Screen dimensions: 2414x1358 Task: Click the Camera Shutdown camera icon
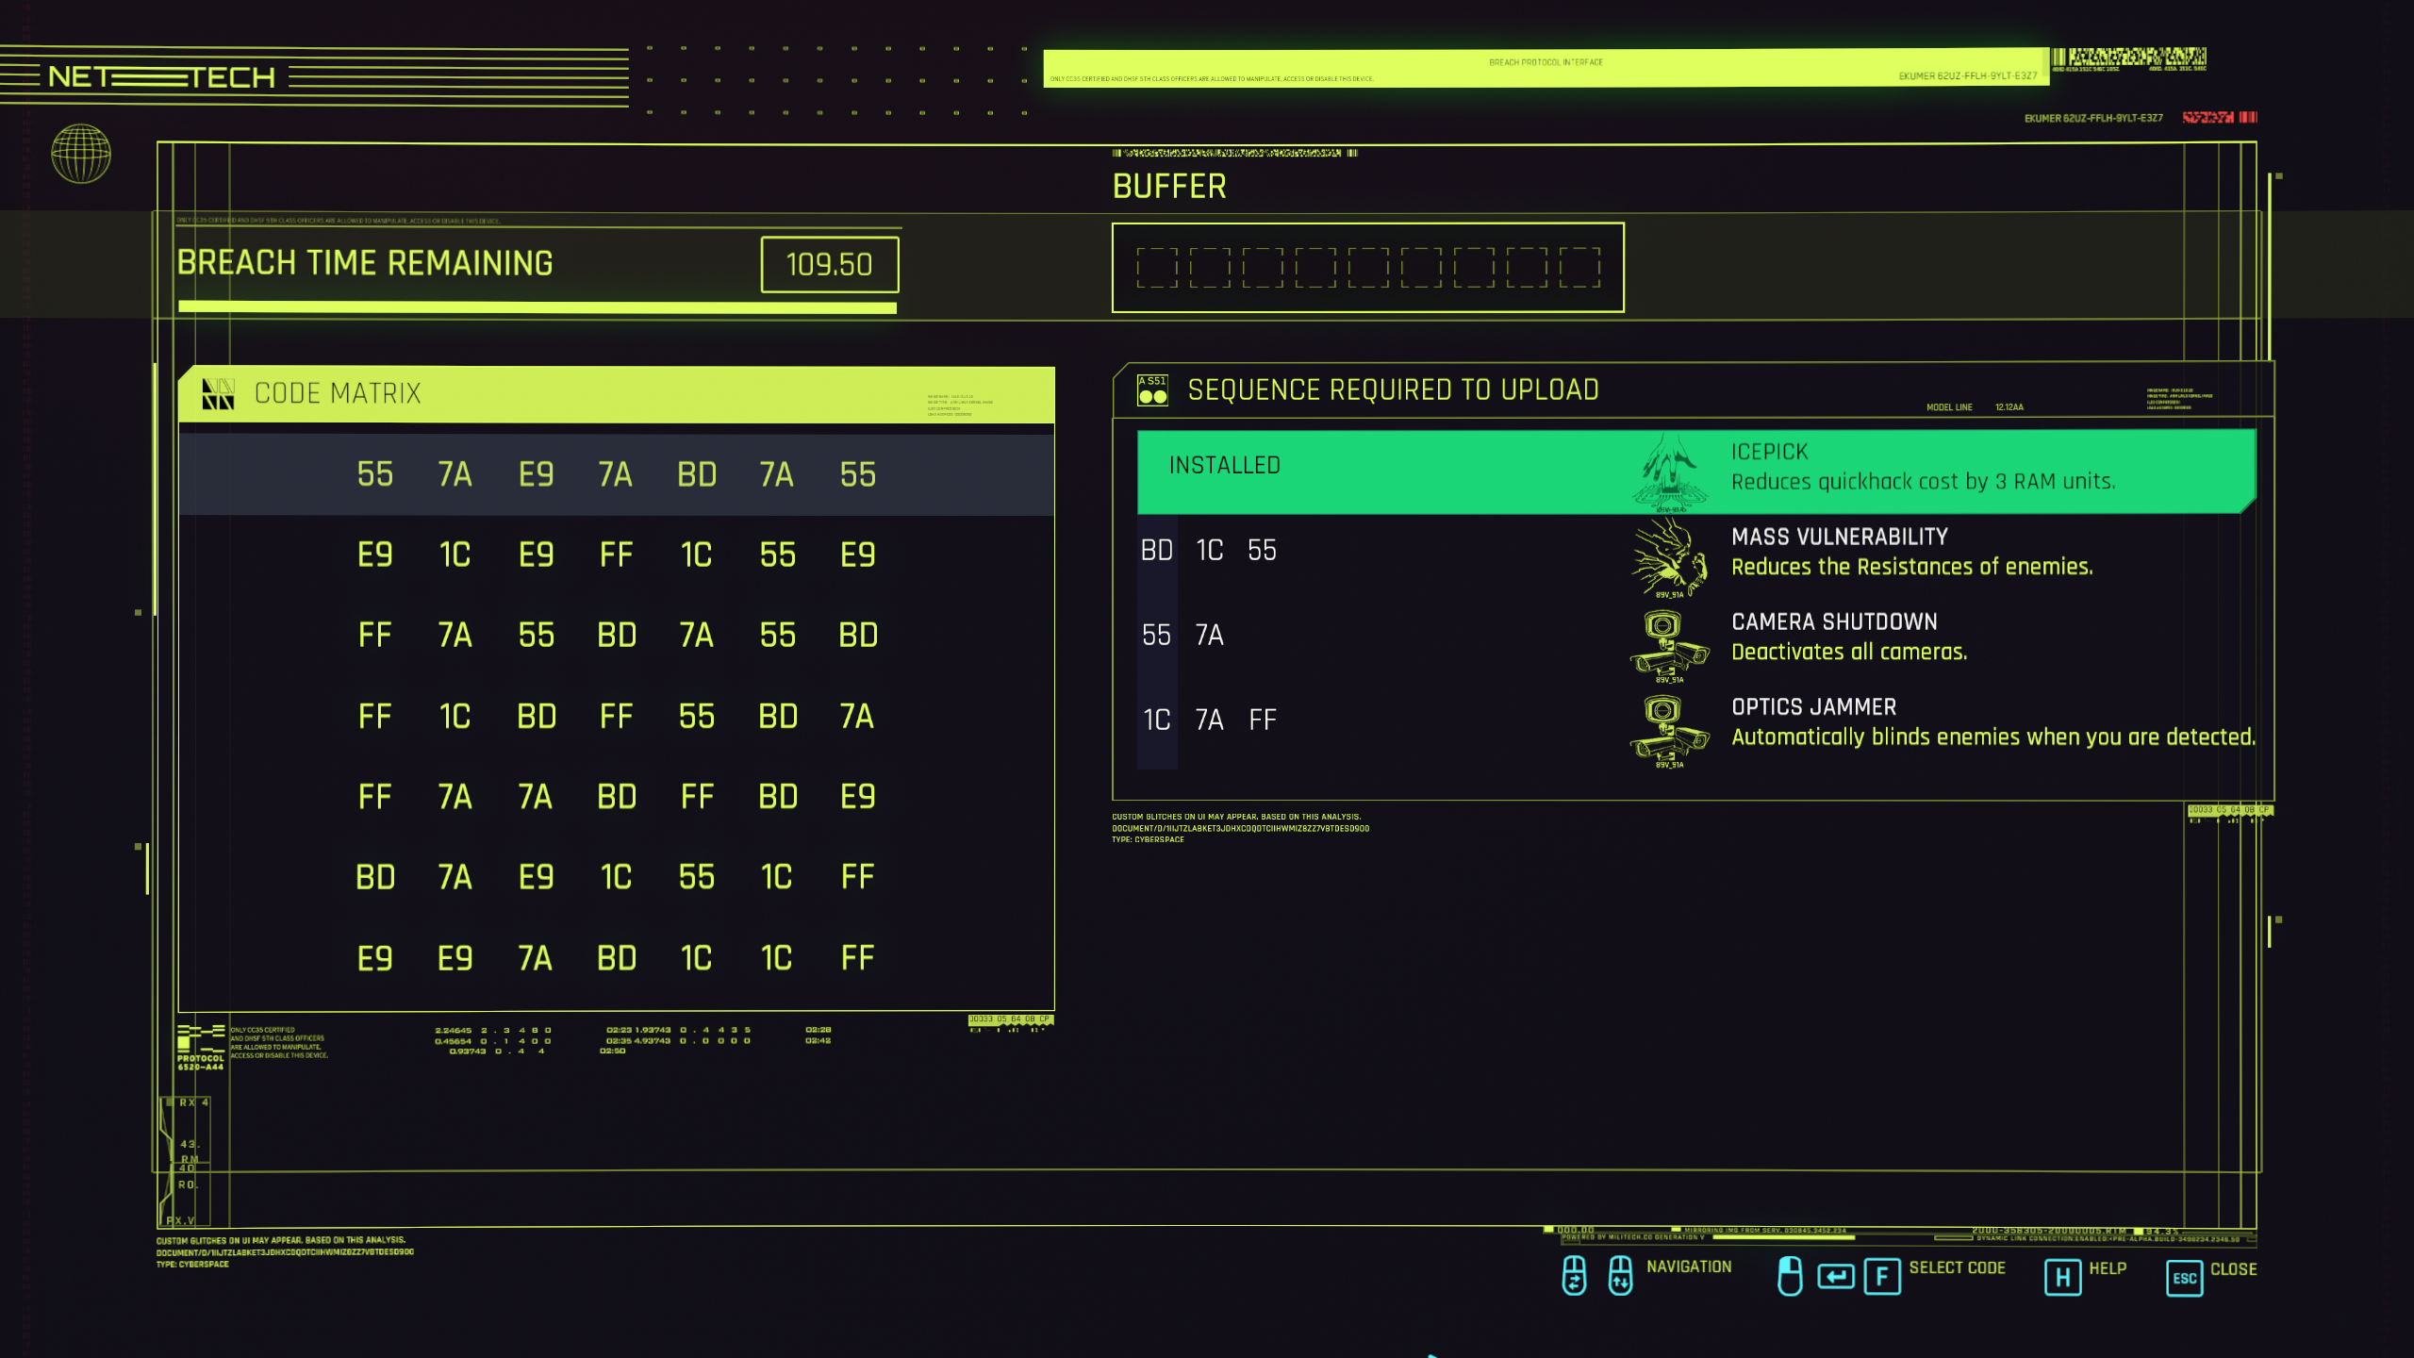pos(1668,643)
